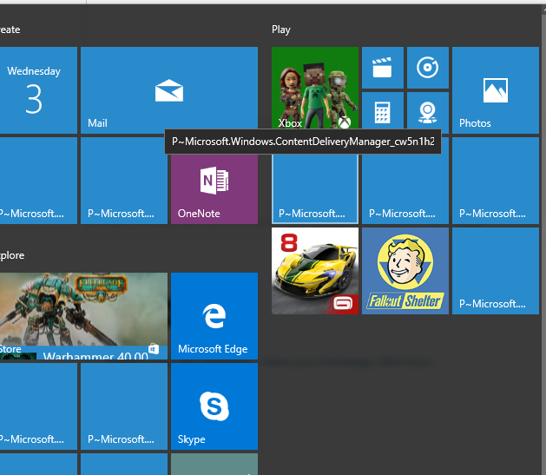Launch the OneNote tile

coord(214,189)
